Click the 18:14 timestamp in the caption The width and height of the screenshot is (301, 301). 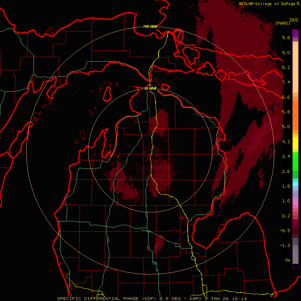239,299
